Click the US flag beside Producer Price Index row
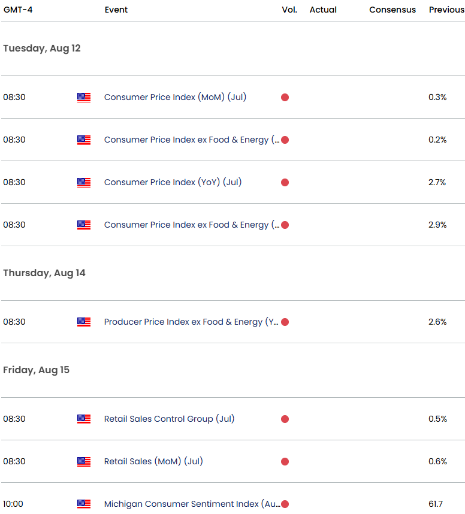The height and width of the screenshot is (514, 465). (84, 322)
